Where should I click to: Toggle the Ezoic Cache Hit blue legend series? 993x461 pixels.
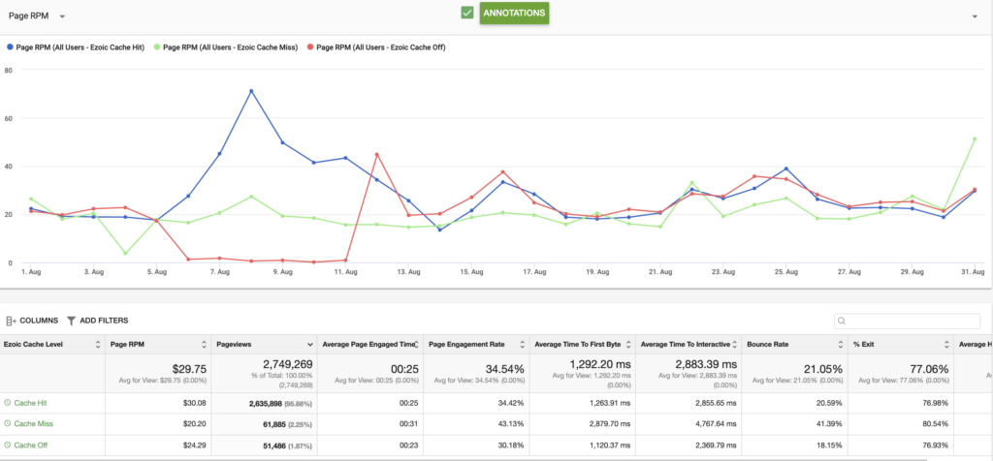tap(76, 46)
